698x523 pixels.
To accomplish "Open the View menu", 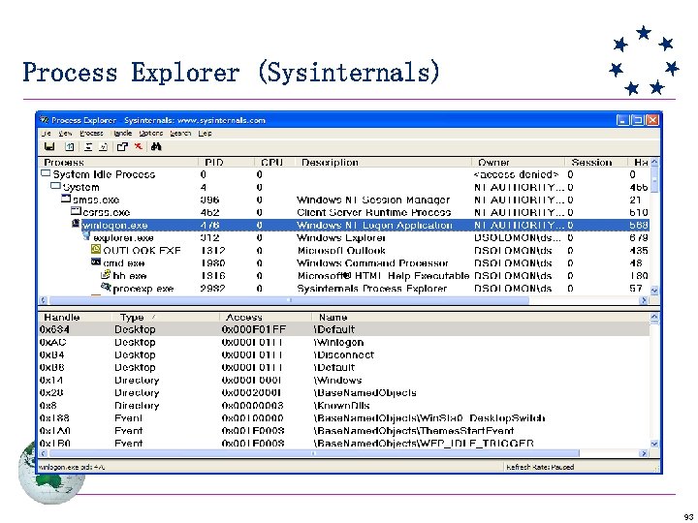I will [65, 133].
